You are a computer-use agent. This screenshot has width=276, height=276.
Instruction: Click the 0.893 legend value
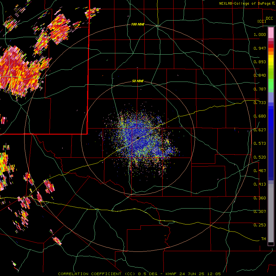coord(260,62)
